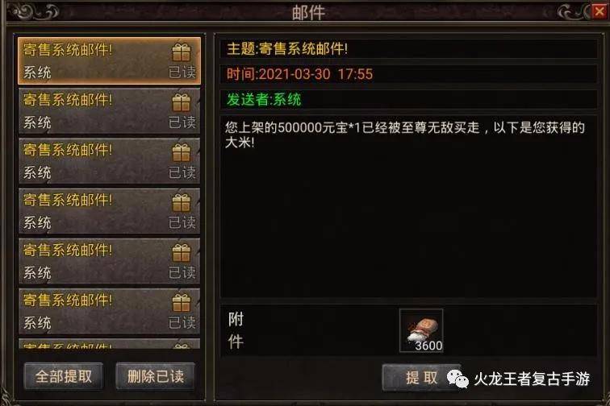The width and height of the screenshot is (610, 406).
Task: Click the 全部提取 button
Action: pyautogui.click(x=64, y=376)
